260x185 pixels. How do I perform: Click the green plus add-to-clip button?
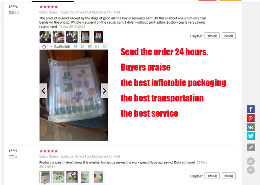pos(60,47)
